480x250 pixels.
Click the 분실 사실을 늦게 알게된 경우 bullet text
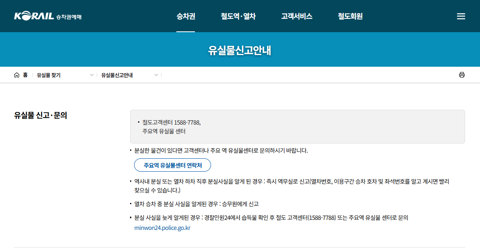271,217
